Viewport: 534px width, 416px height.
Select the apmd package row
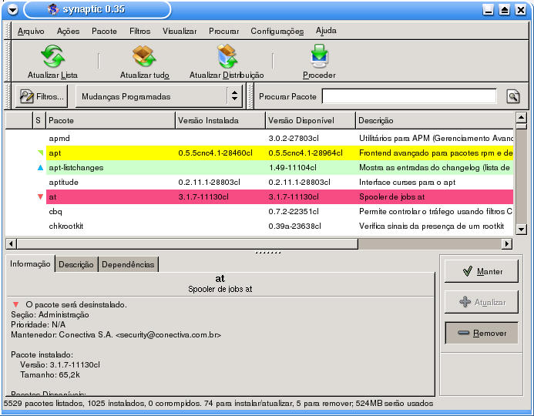tap(259, 138)
